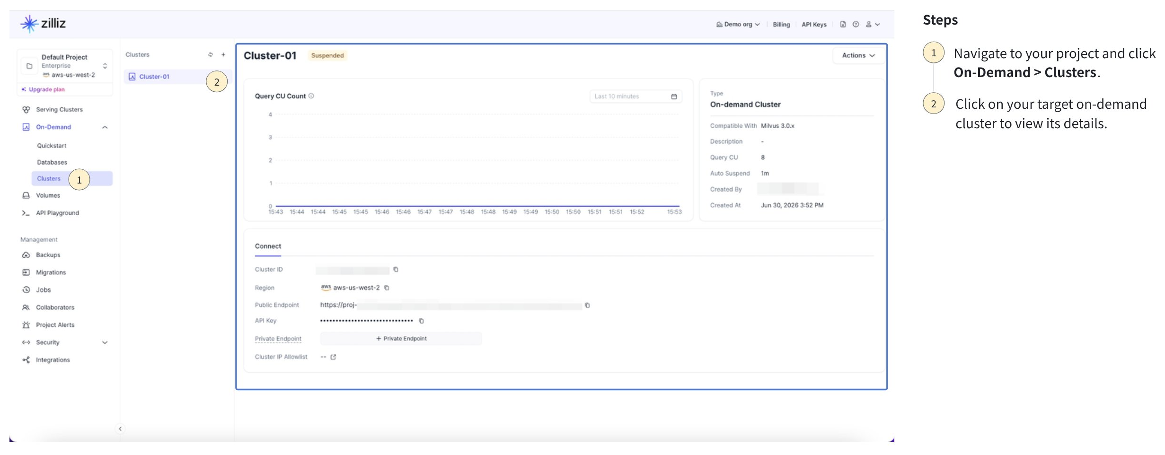Screen dimensions: 1165x455
Task: Click the On-demand Cluster type text
Action: coord(745,105)
